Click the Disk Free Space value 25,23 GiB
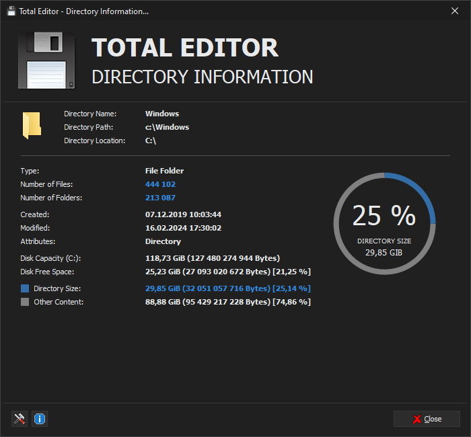This screenshot has width=471, height=437. [228, 272]
